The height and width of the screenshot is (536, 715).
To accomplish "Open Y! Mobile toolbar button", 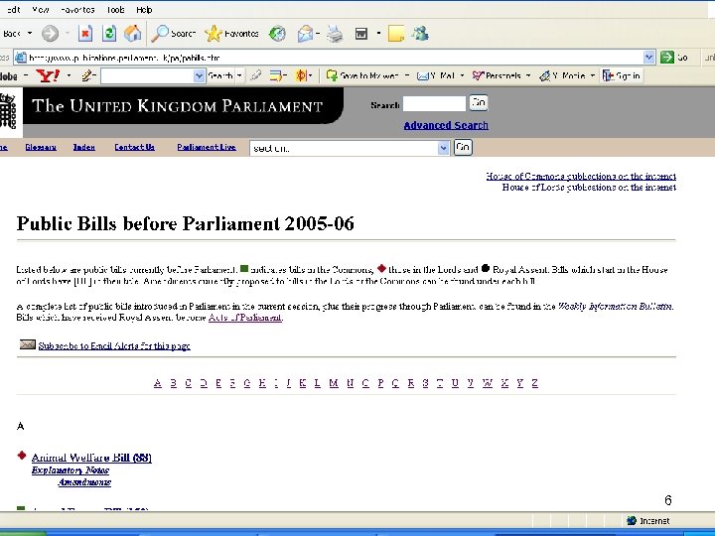I will click(x=562, y=75).
